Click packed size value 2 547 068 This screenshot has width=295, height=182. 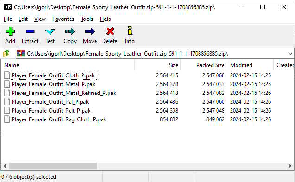pos(213,75)
